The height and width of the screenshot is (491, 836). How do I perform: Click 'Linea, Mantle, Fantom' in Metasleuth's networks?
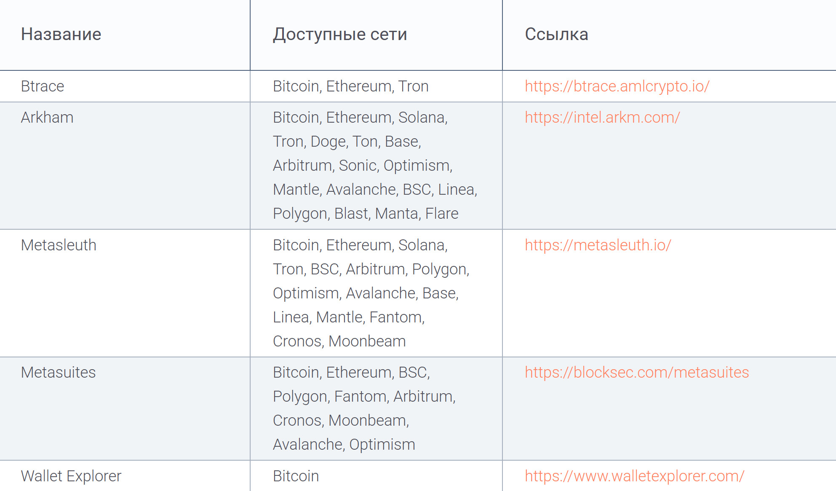click(x=348, y=317)
